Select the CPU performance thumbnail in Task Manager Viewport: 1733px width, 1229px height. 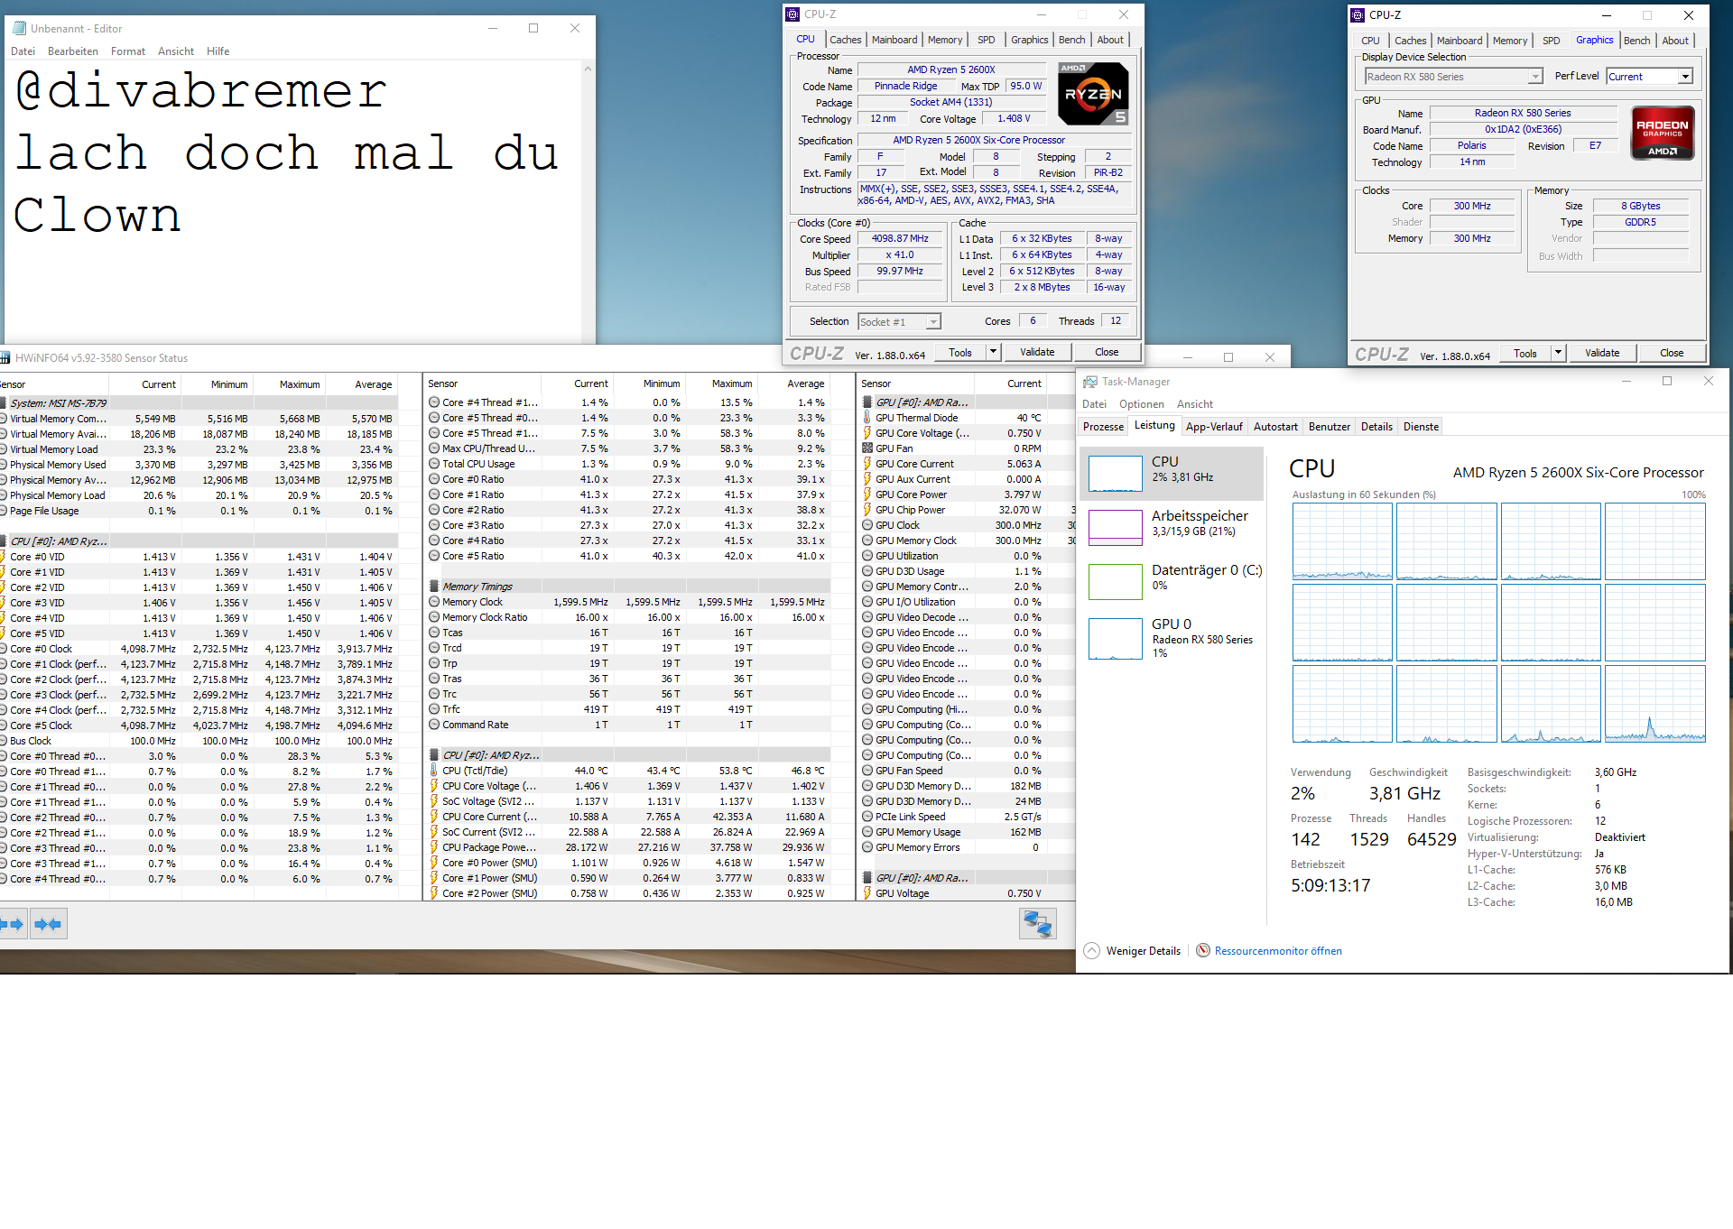[x=1116, y=473]
